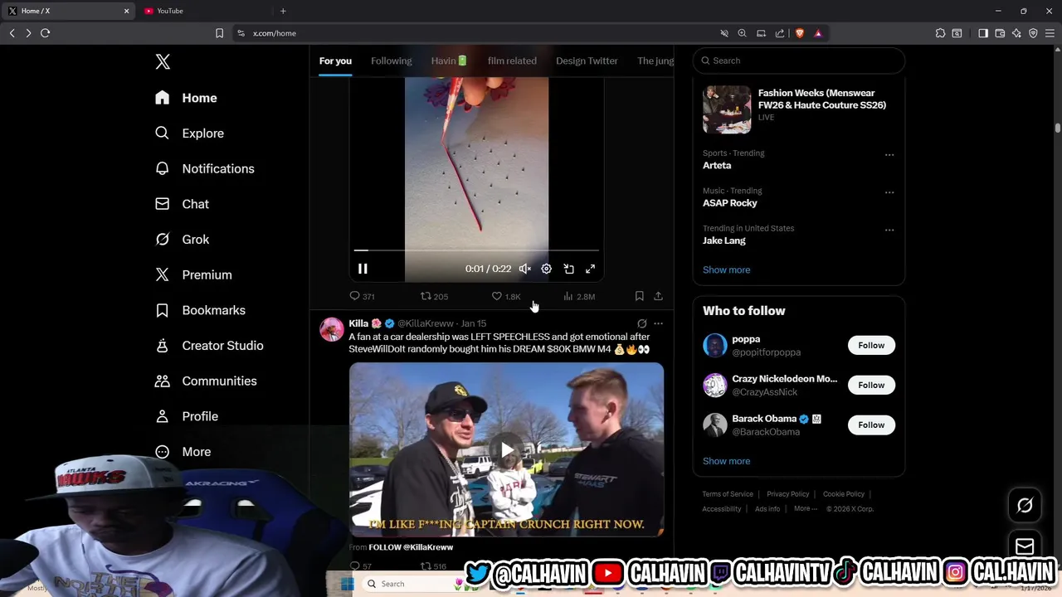Viewport: 1062px width, 597px height.
Task: Open the ASAP Rocky trending topic
Action: pos(730,202)
